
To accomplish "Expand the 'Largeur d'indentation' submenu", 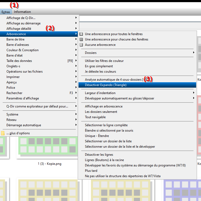I will [137, 93].
